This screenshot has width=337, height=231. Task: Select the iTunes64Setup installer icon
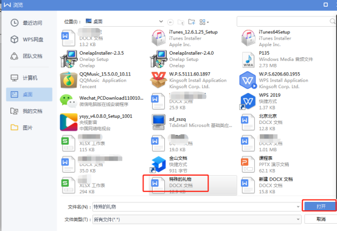click(248, 38)
